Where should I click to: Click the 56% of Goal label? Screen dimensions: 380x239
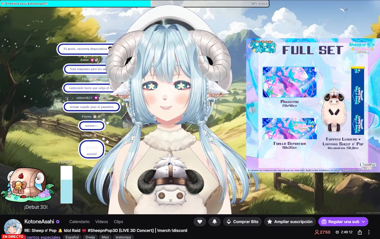point(260,3)
